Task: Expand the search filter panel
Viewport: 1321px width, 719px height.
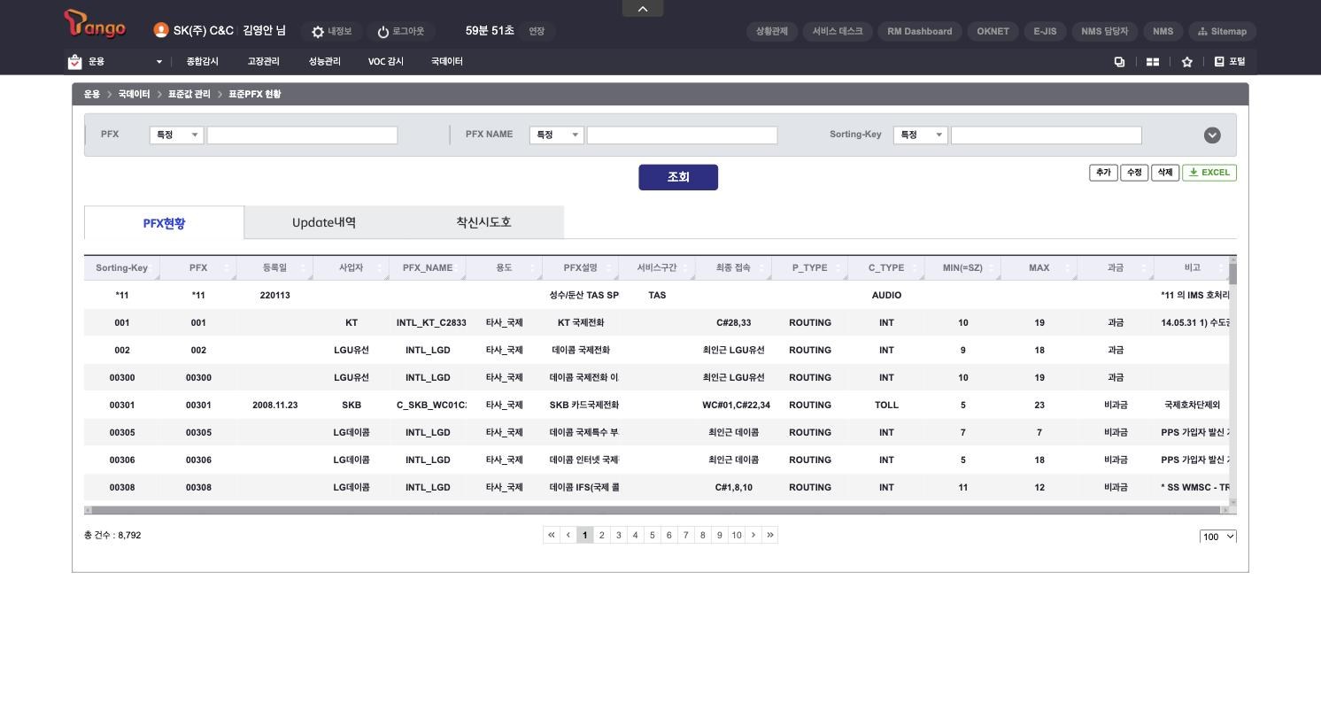Action: tap(1212, 135)
